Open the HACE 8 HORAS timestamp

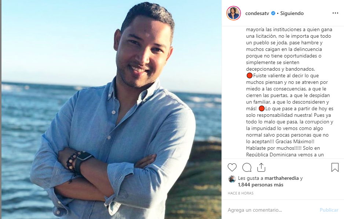(241, 193)
